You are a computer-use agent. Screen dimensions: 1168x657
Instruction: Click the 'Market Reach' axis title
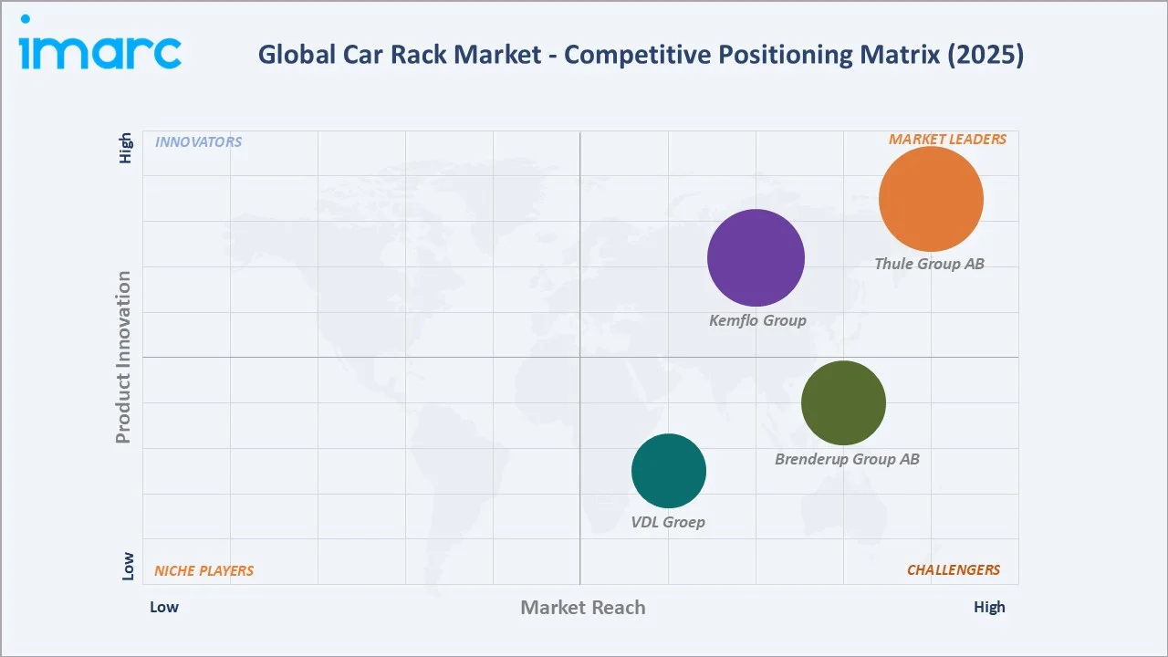coord(583,608)
